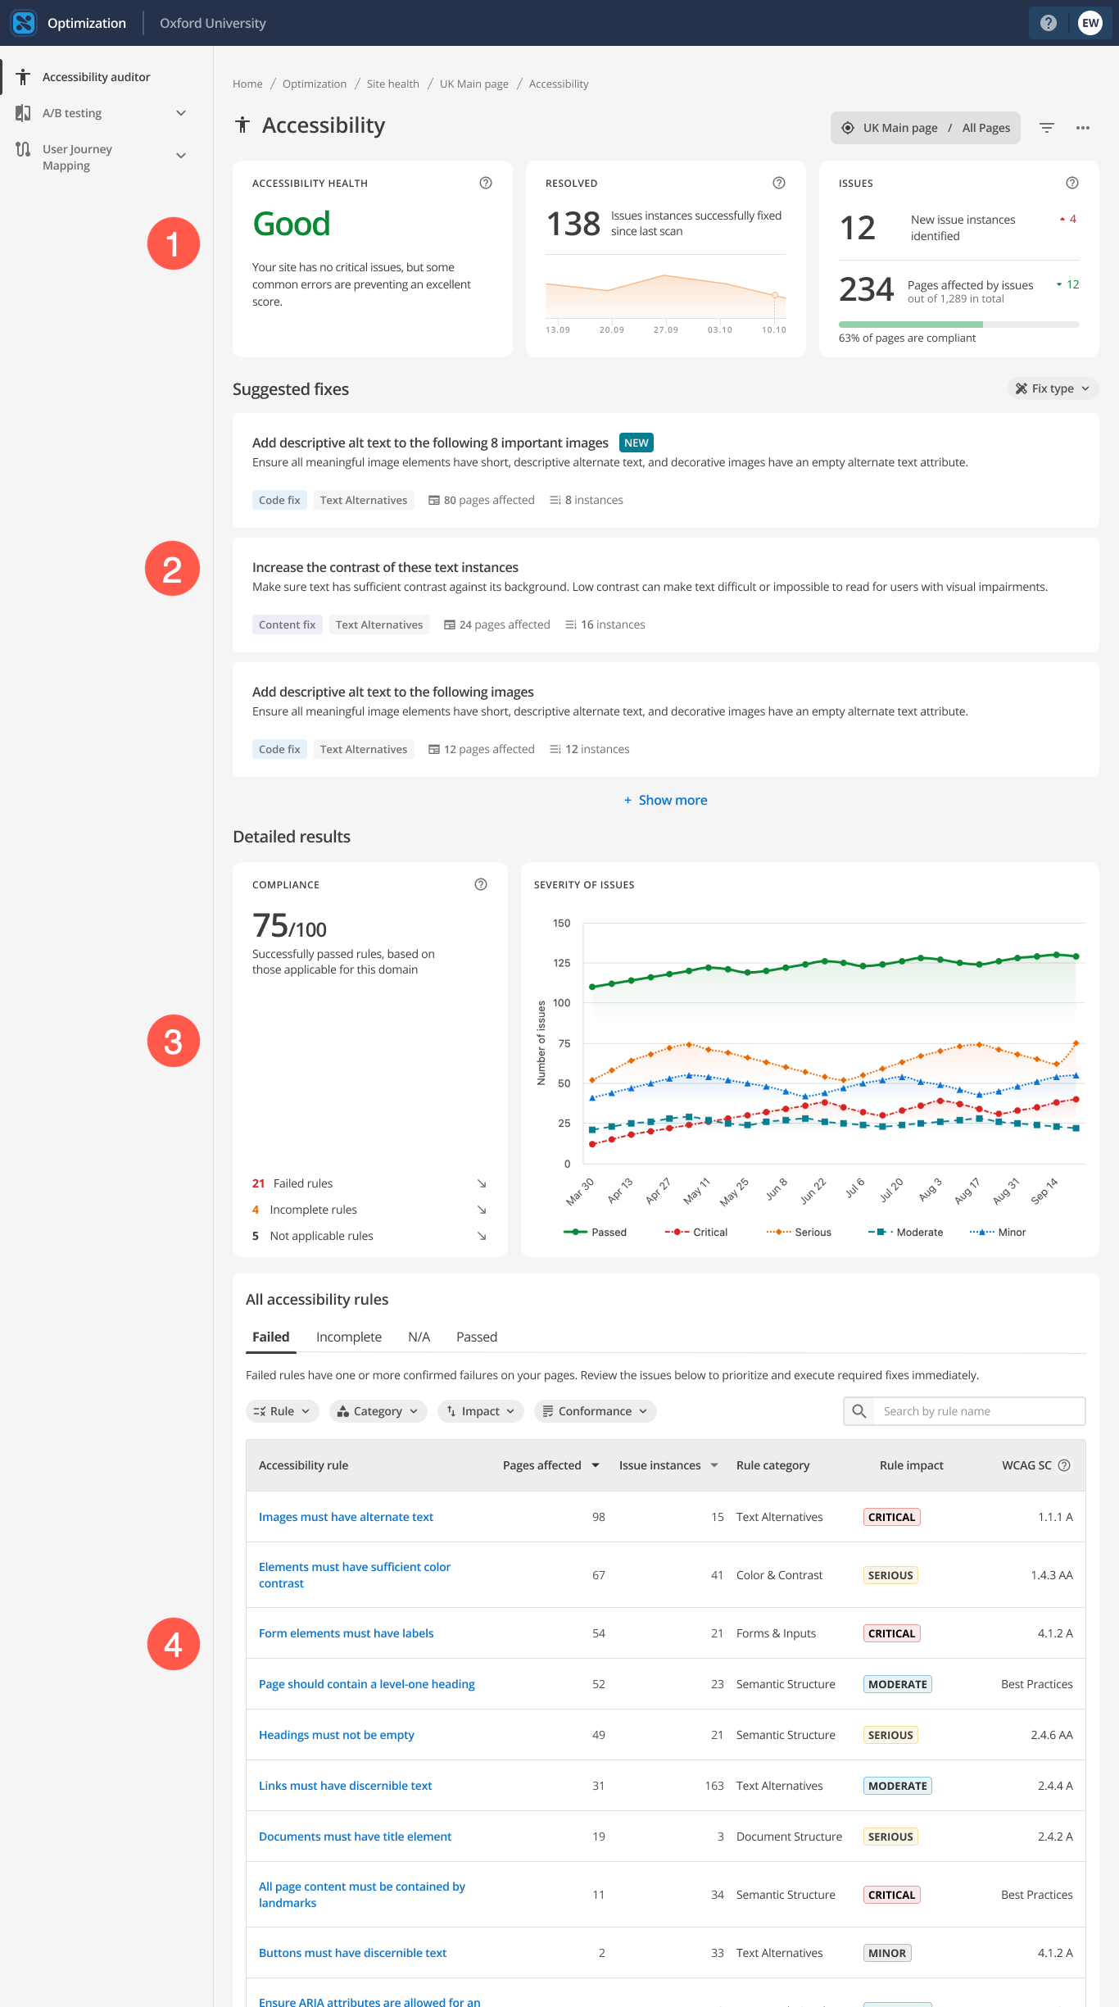Click the 63% pages compliant progress bar
The width and height of the screenshot is (1119, 2007).
tap(959, 325)
